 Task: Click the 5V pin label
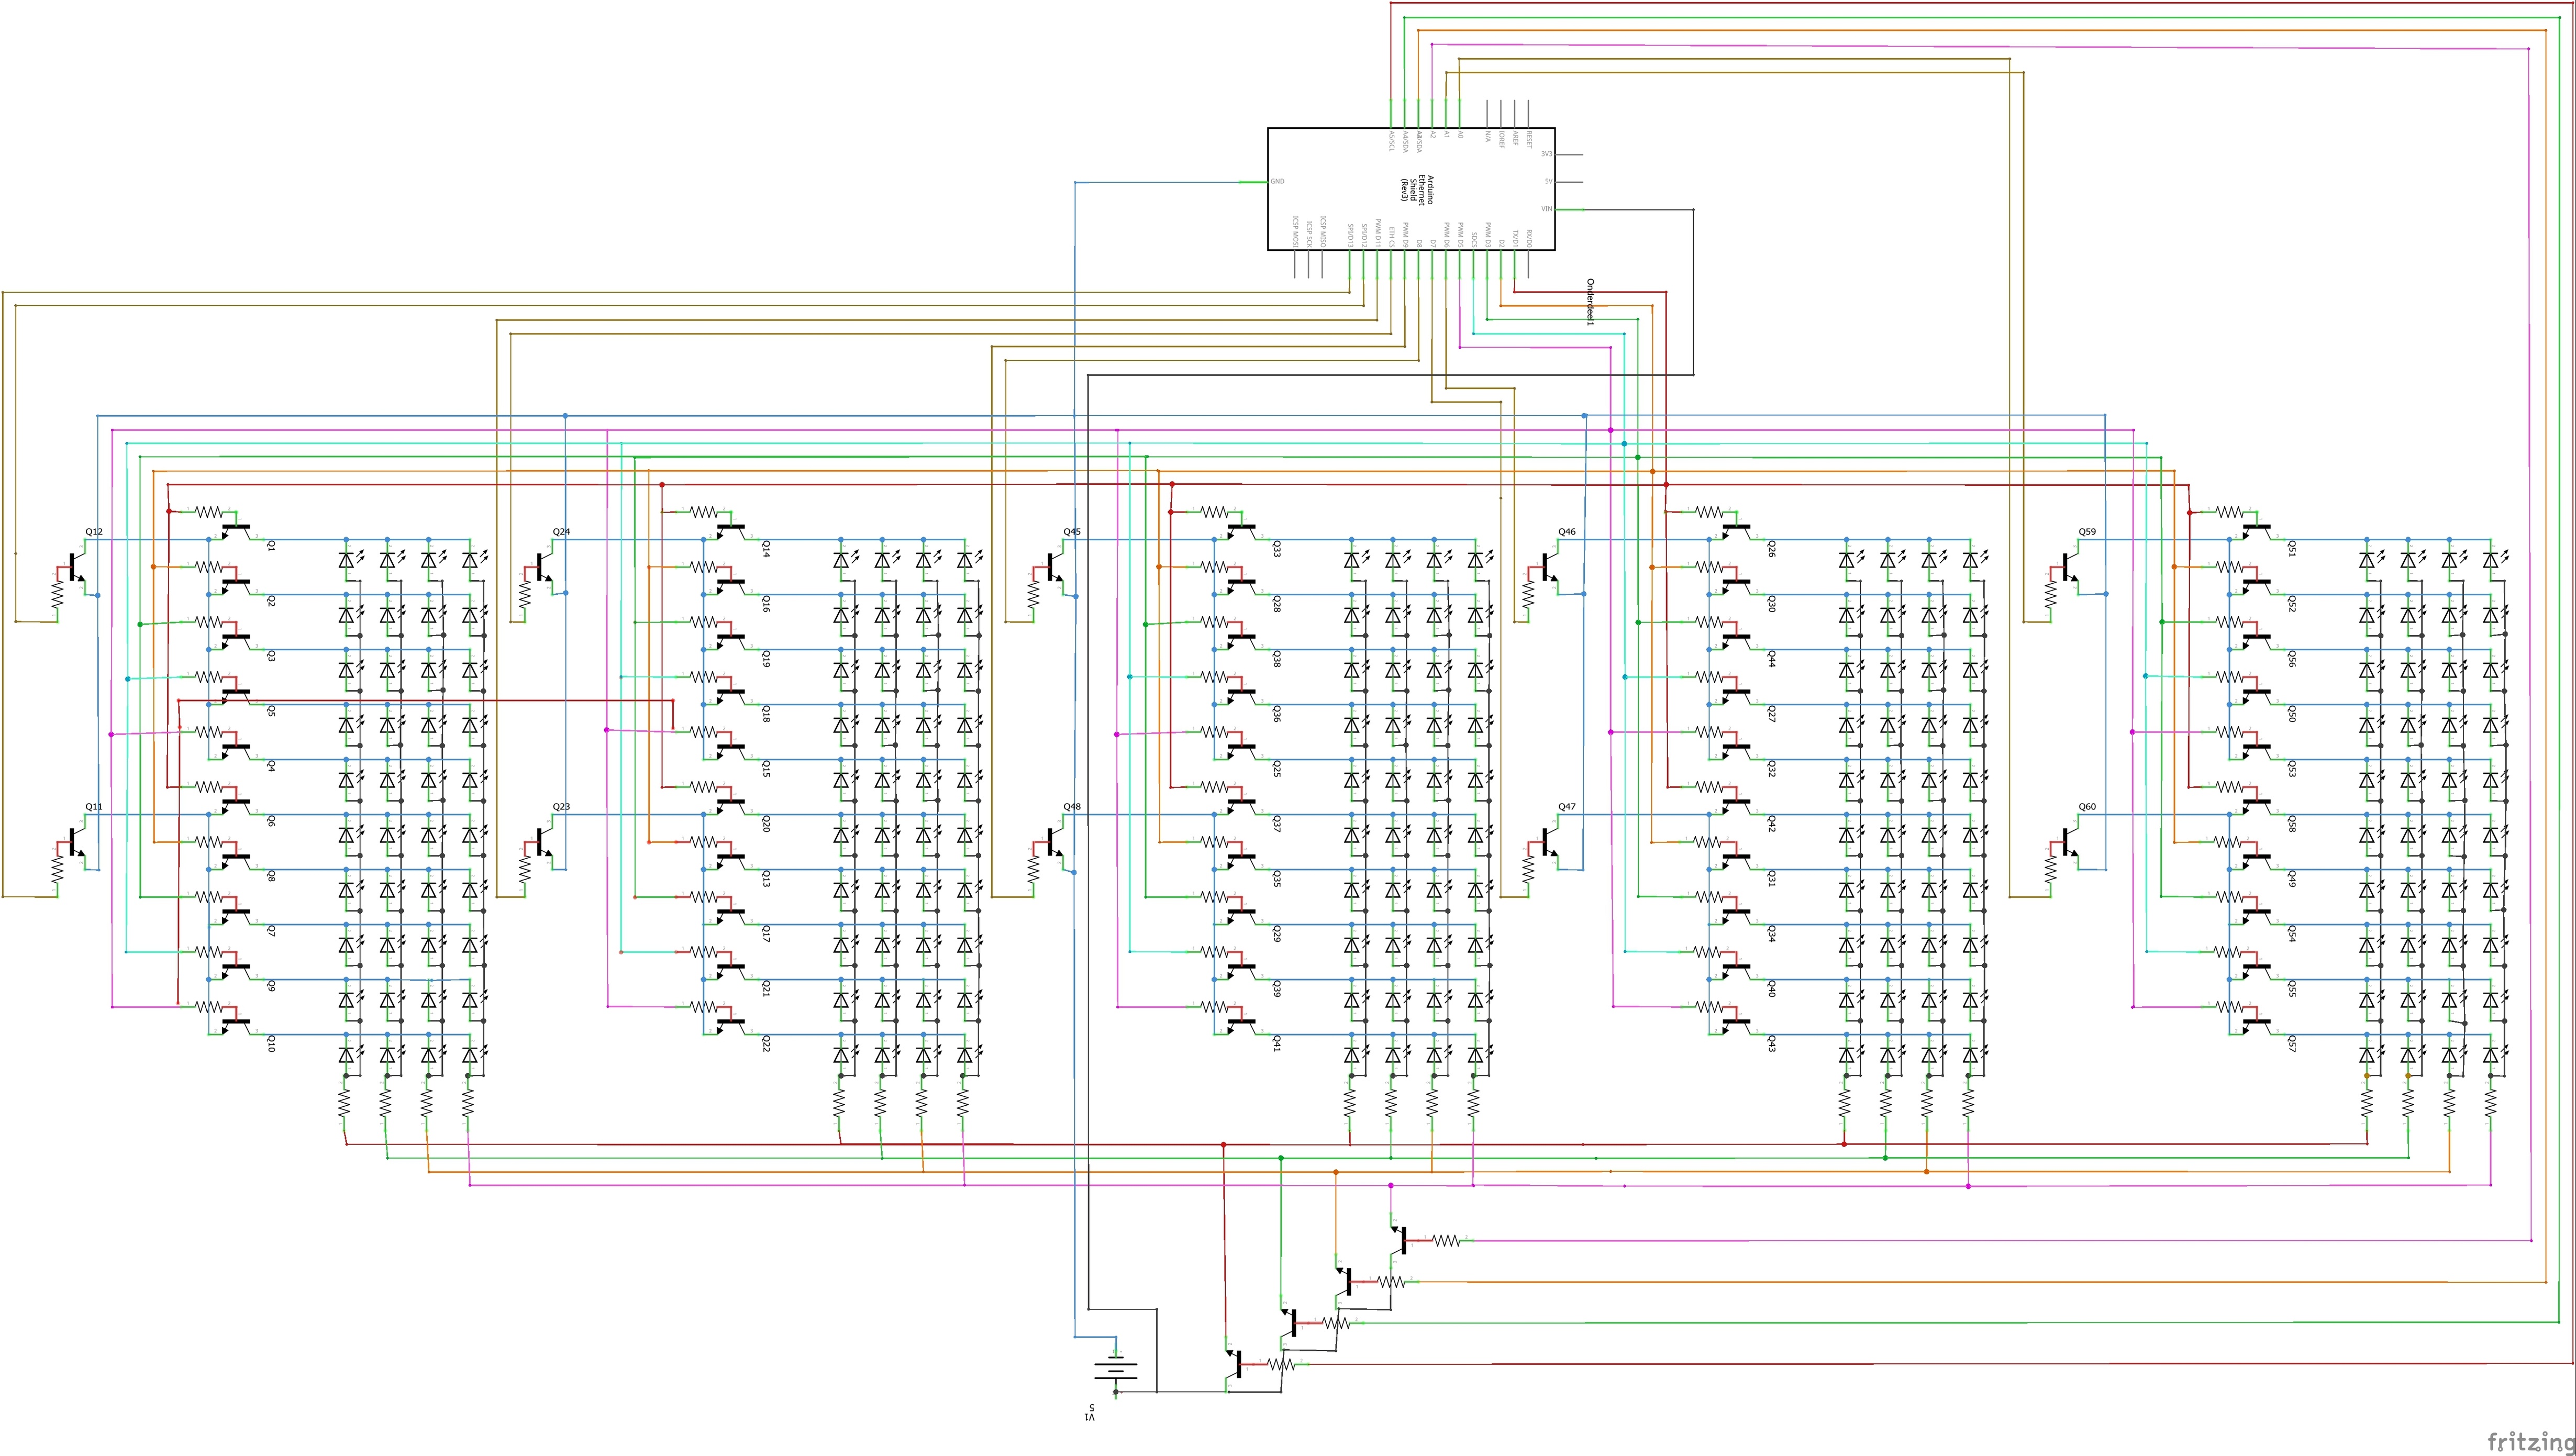pos(1549,182)
